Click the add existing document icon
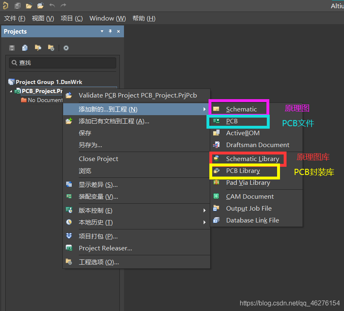The image size is (344, 311). [x=69, y=121]
